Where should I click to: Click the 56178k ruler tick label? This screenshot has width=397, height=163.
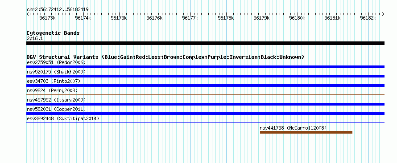point(226,18)
